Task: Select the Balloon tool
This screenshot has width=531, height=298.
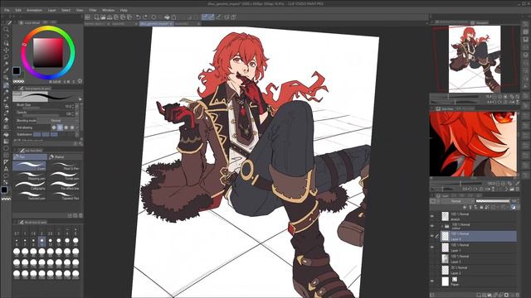Action: tap(6, 175)
